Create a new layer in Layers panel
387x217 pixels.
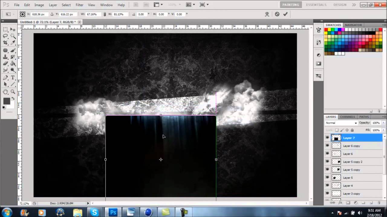[x=371, y=203]
